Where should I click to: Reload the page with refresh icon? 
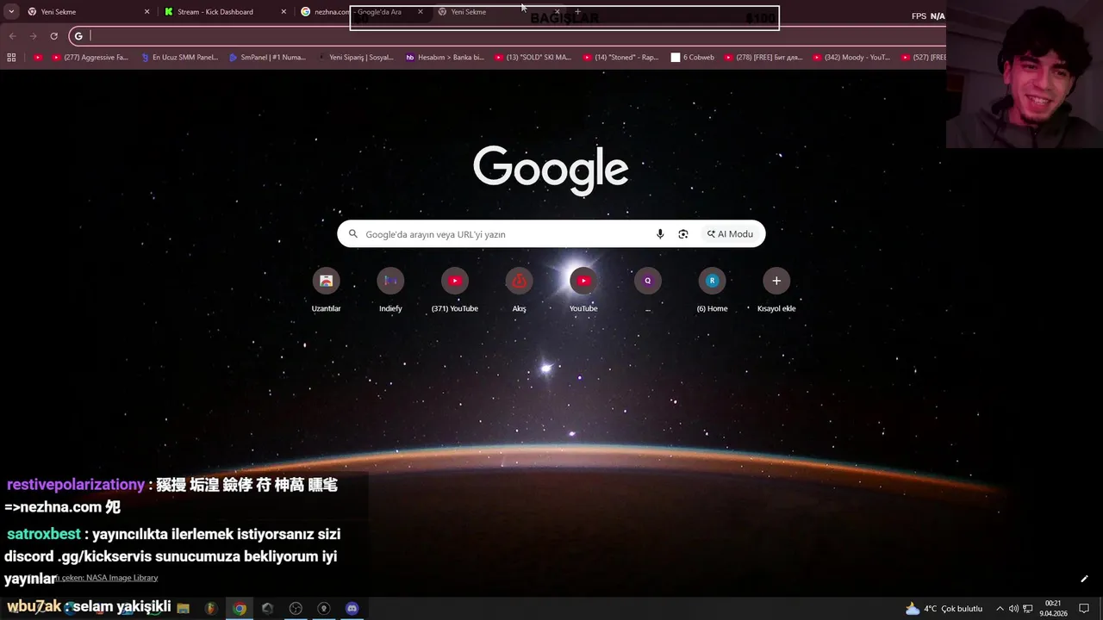pyautogui.click(x=53, y=36)
